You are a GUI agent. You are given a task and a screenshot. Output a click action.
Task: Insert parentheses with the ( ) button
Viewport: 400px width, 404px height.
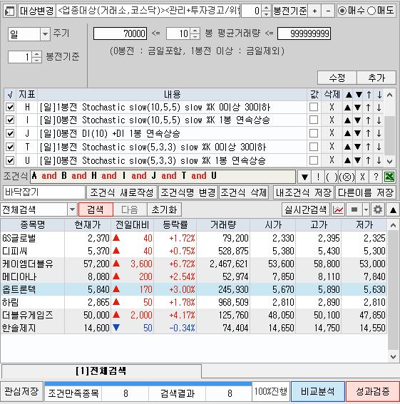pos(332,177)
